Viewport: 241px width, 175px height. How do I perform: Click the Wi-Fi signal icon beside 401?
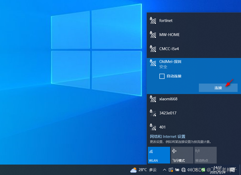click(x=153, y=127)
